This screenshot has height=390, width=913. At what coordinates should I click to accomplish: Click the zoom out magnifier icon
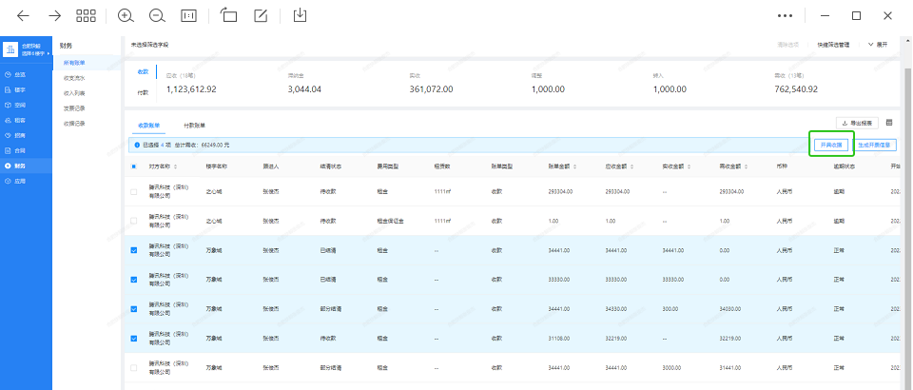(157, 15)
